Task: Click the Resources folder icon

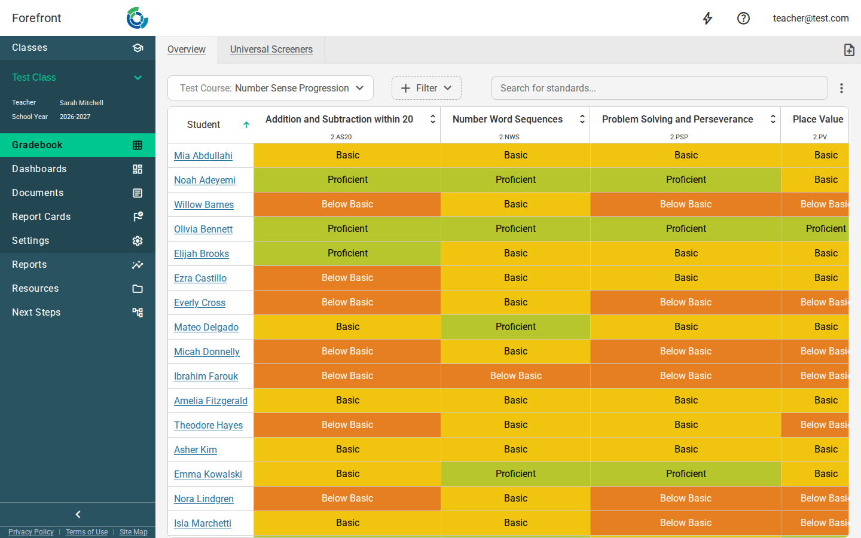Action: coord(138,289)
